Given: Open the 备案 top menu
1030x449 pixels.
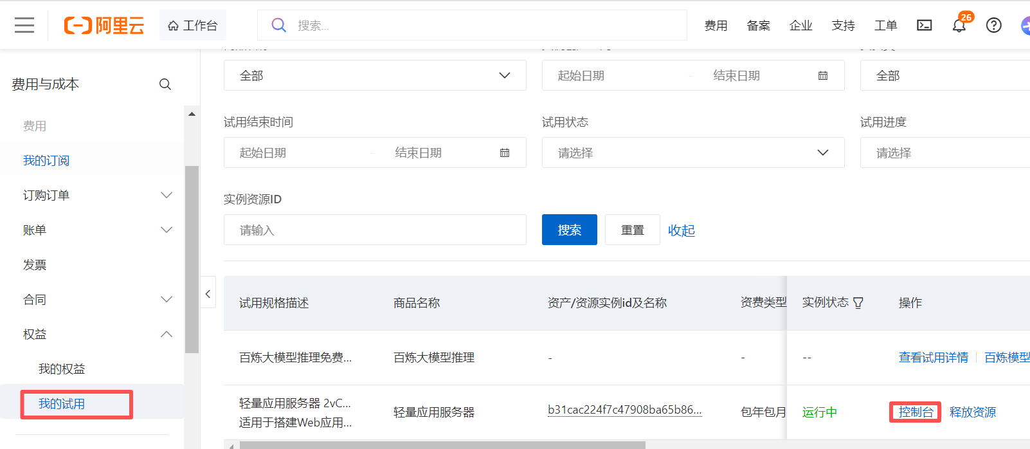Looking at the screenshot, I should [x=758, y=26].
